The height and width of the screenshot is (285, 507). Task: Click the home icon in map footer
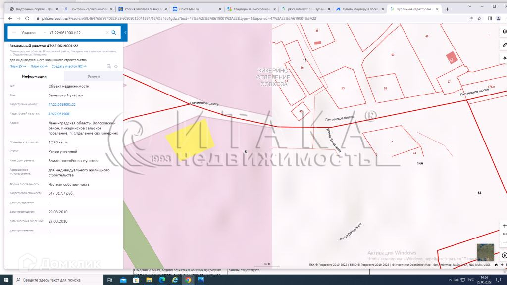[496, 265]
